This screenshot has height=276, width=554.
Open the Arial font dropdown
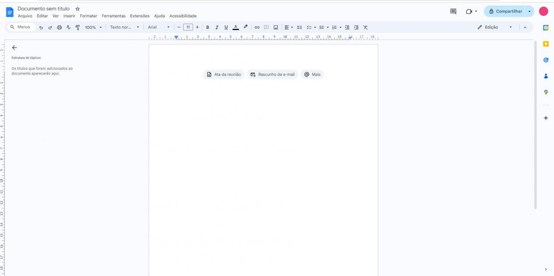click(159, 27)
